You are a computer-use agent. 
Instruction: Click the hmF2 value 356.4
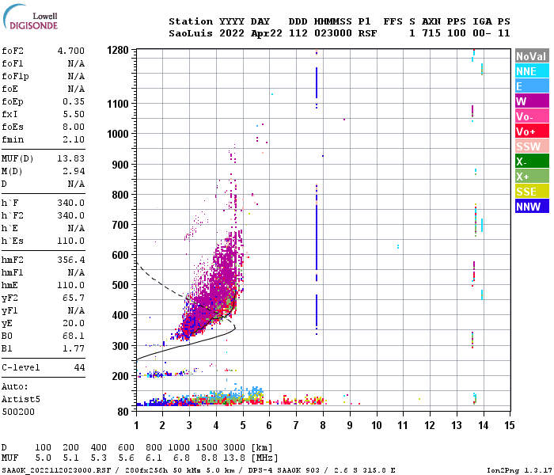pos(71,260)
